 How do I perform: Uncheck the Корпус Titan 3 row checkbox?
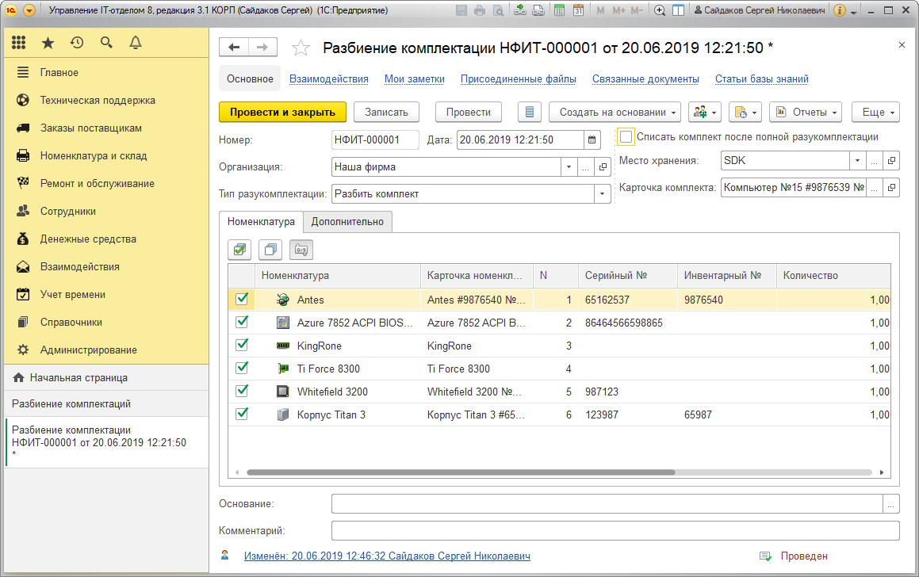click(242, 414)
